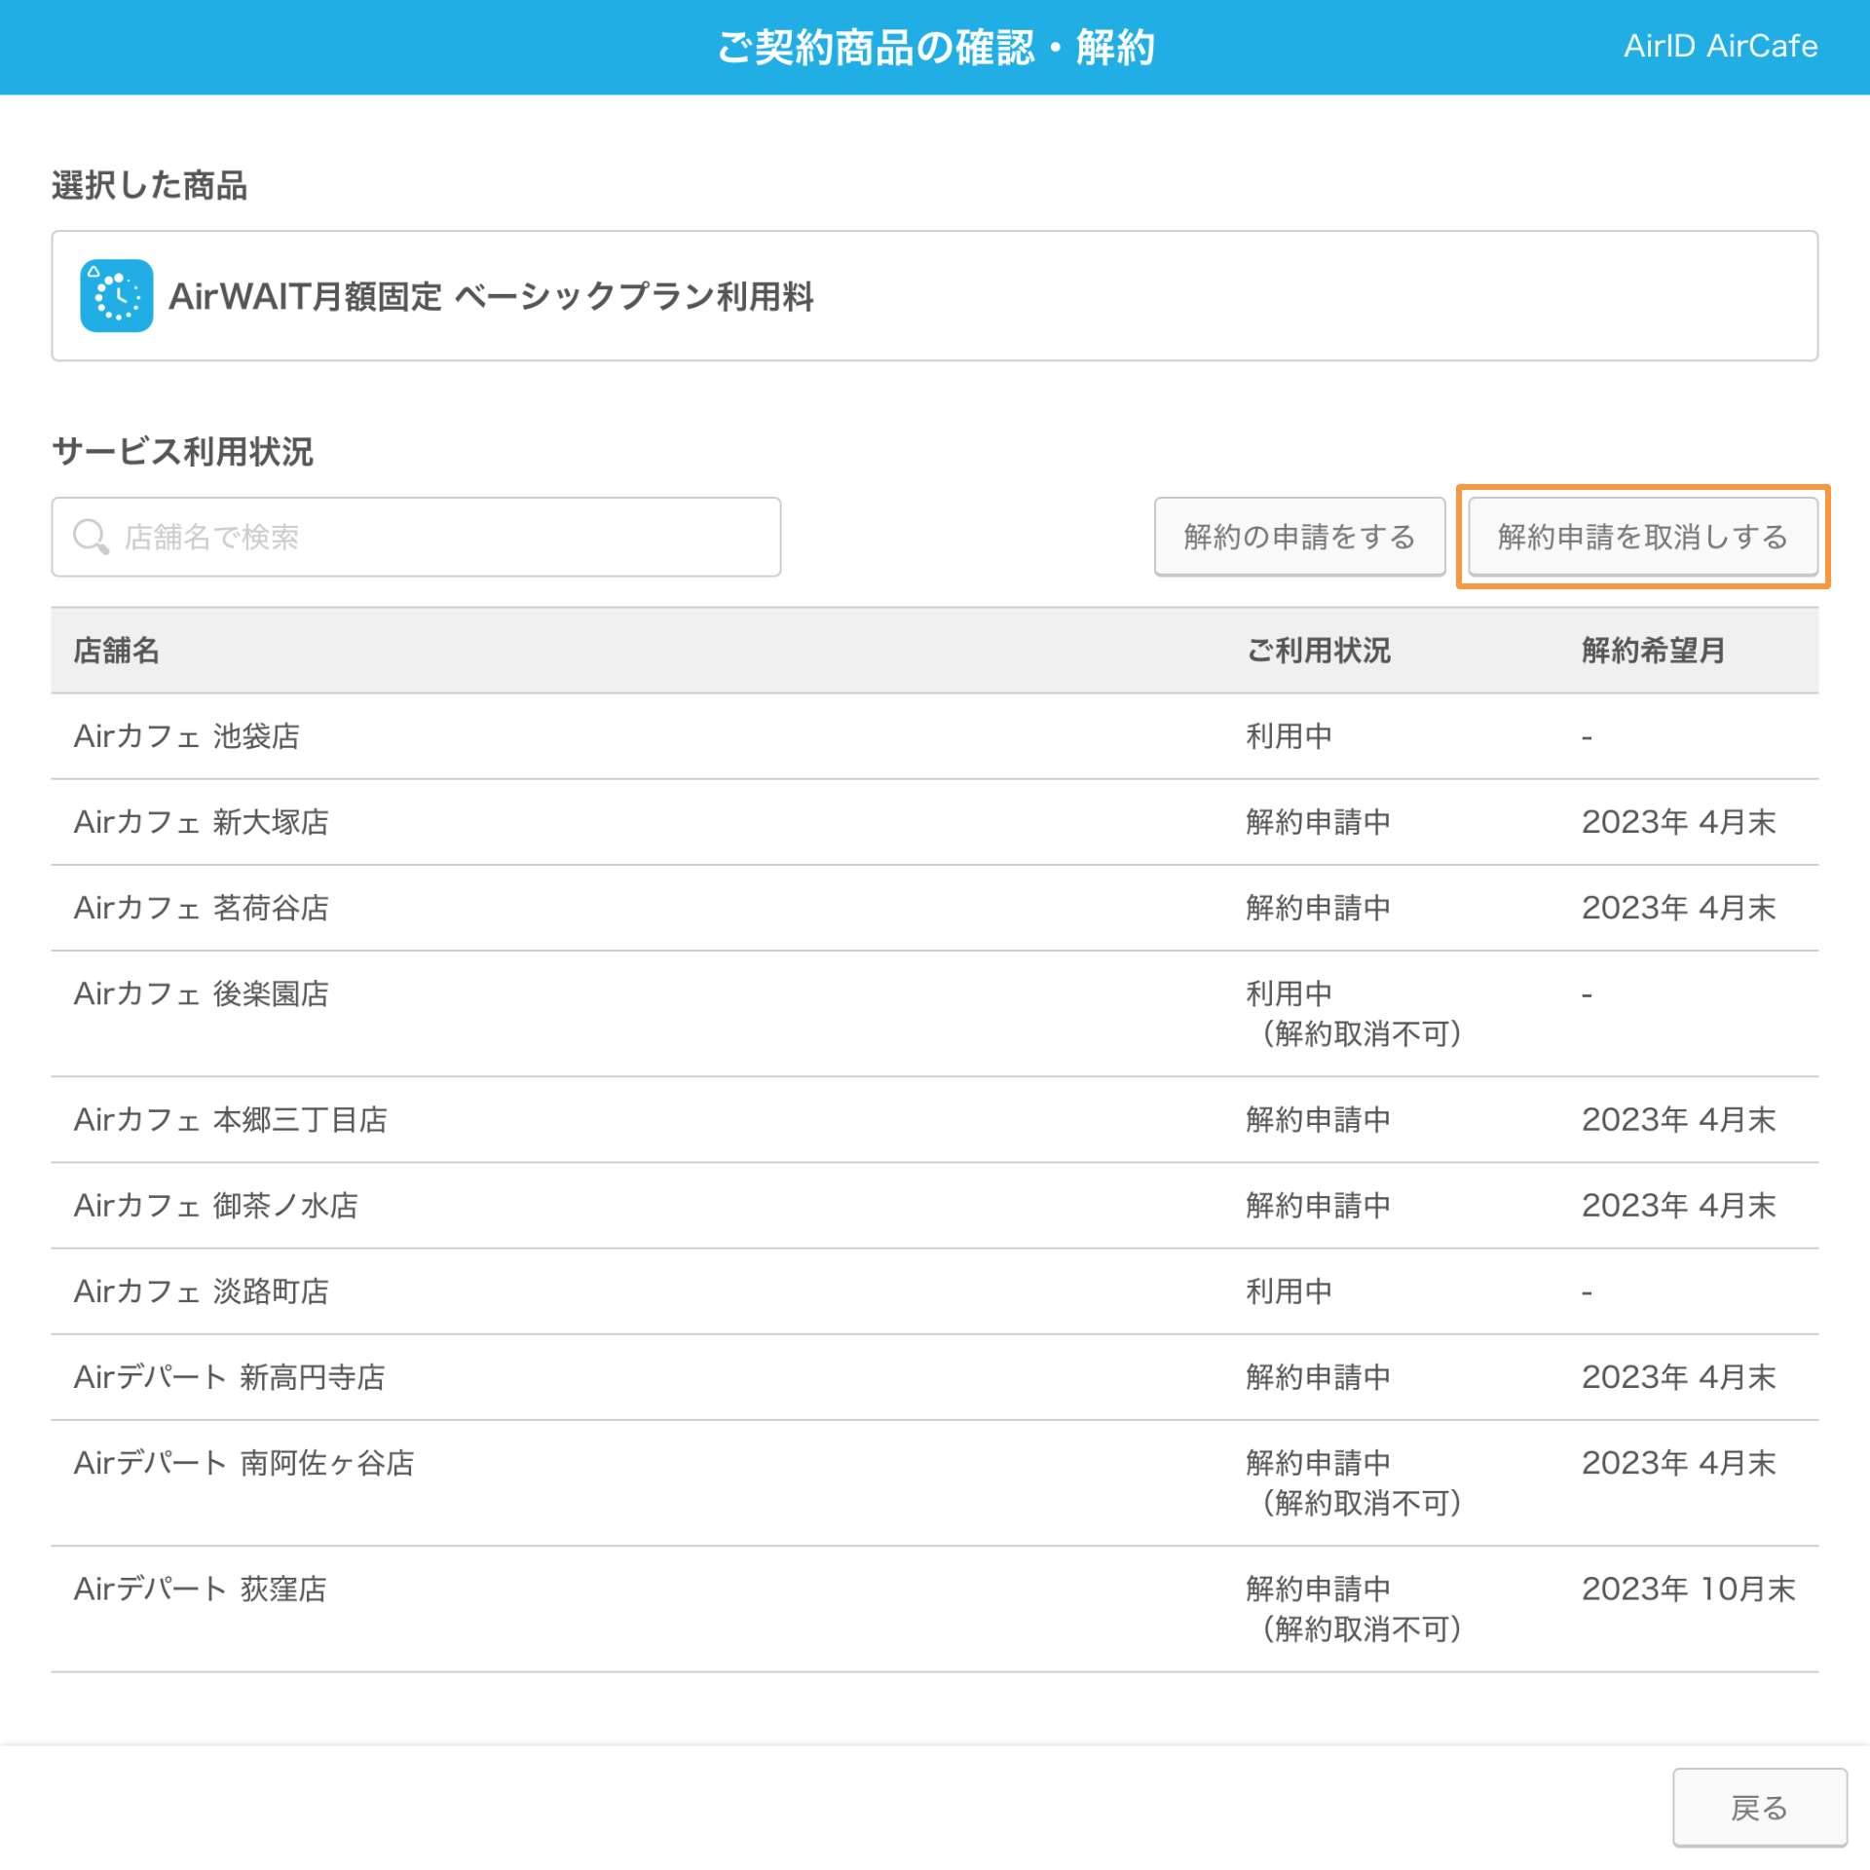1870x1870 pixels.
Task: Select the Airデパート 南阿佐ヶ谷店 row
Action: (934, 1483)
